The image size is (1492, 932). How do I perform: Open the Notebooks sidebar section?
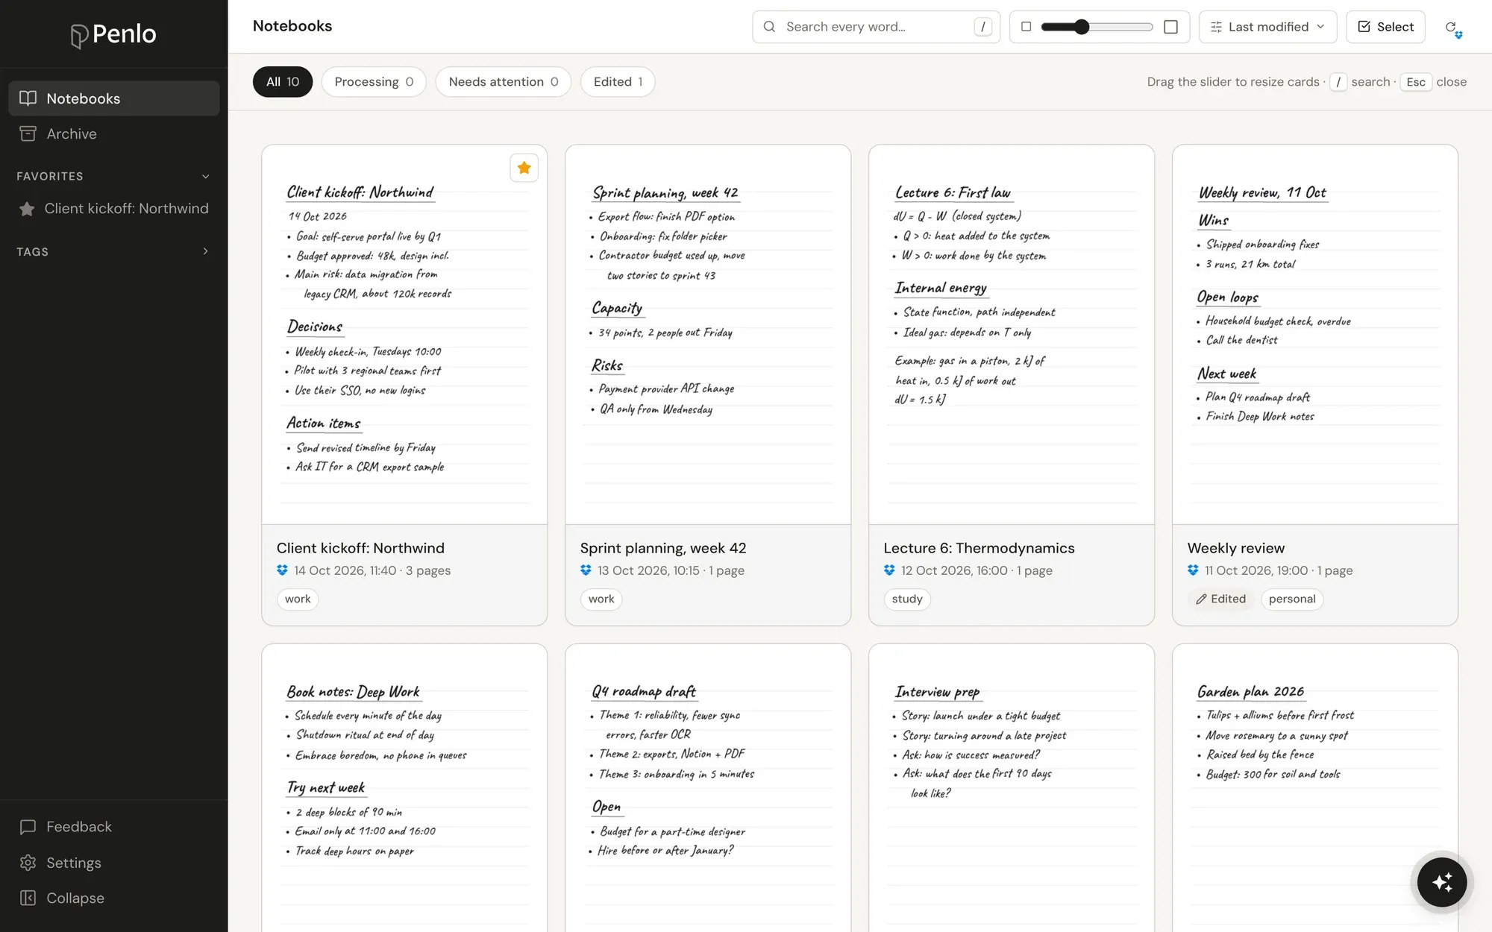(x=113, y=98)
